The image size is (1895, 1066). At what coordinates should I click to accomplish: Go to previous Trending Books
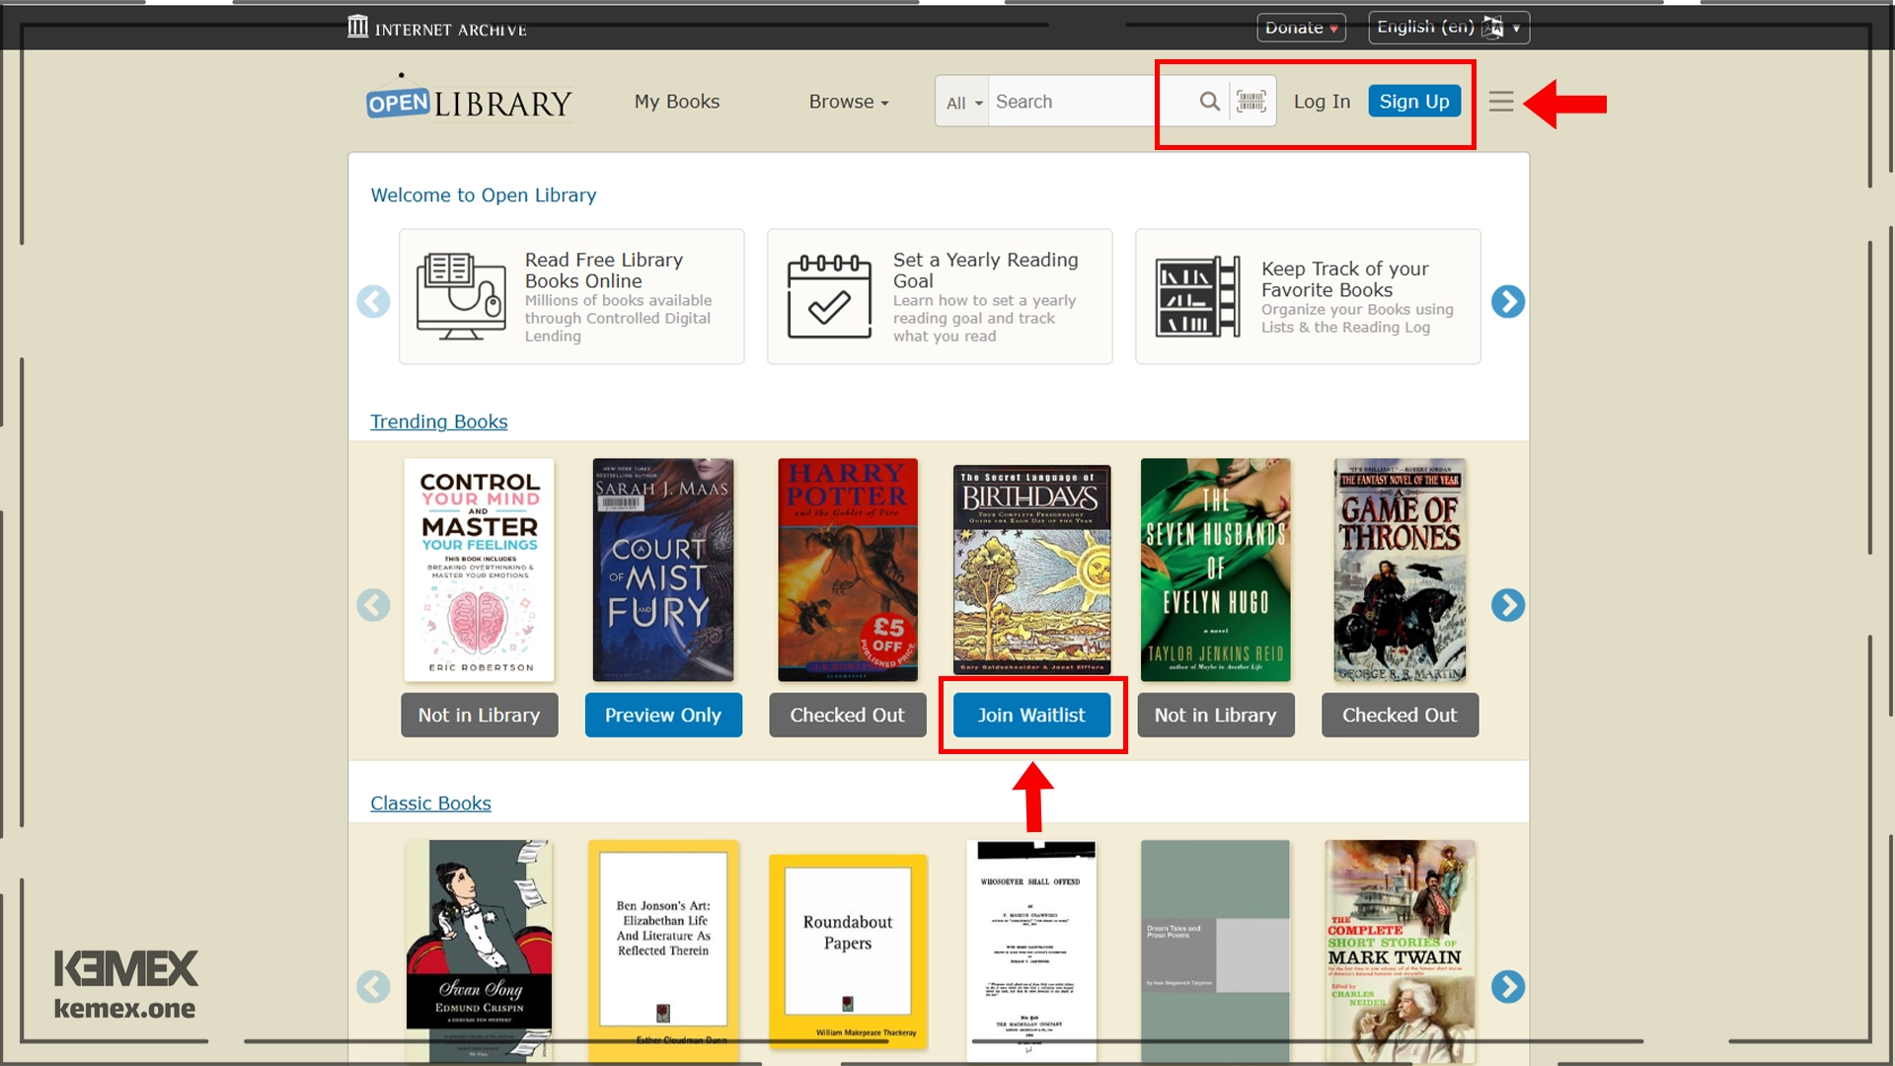point(373,605)
